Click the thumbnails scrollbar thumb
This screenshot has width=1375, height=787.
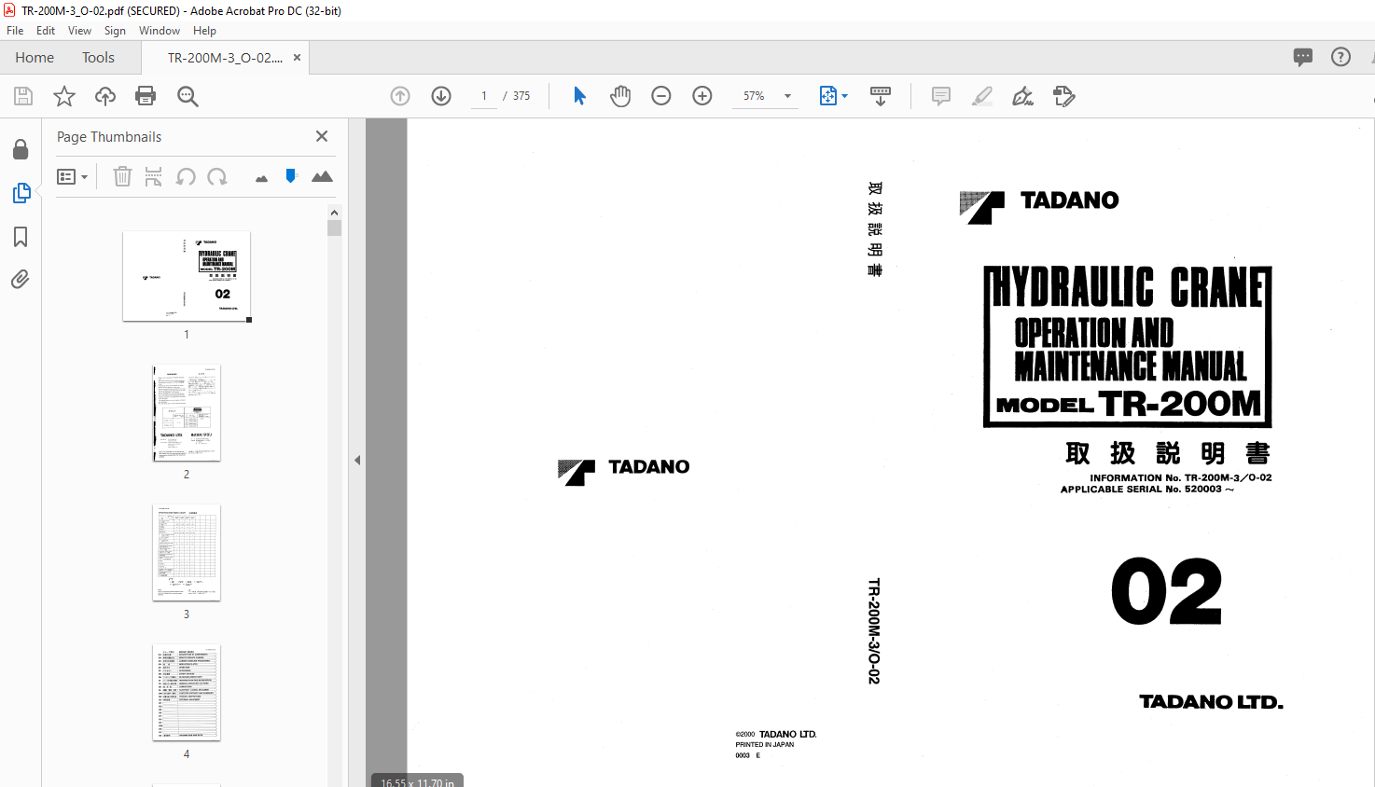coord(335,228)
